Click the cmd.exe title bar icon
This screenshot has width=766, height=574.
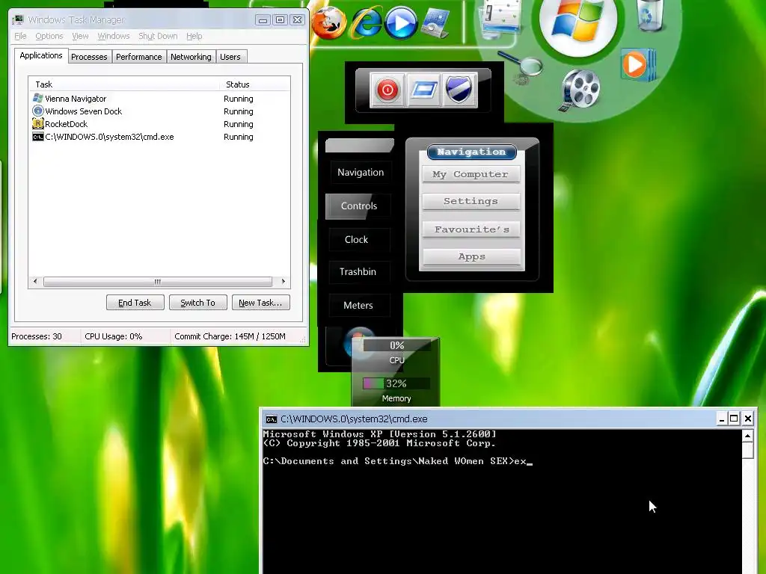pyautogui.click(x=271, y=419)
